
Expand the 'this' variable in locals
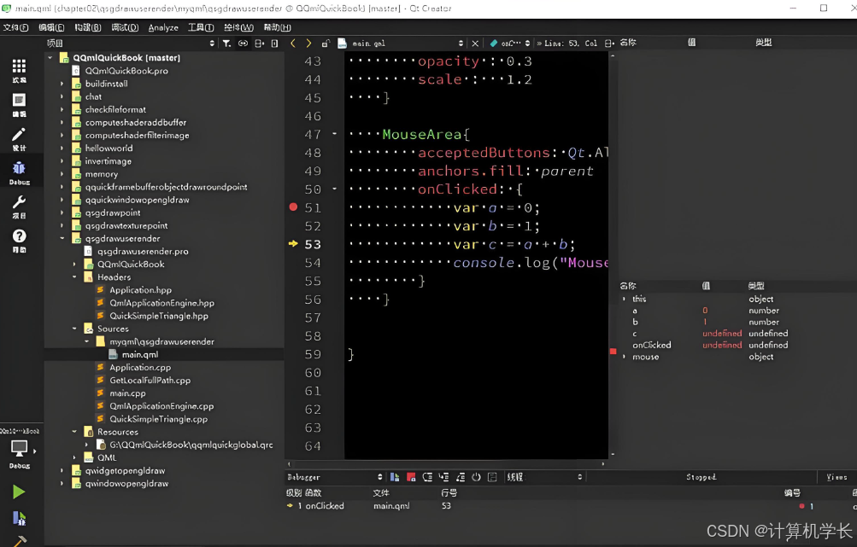(x=624, y=299)
